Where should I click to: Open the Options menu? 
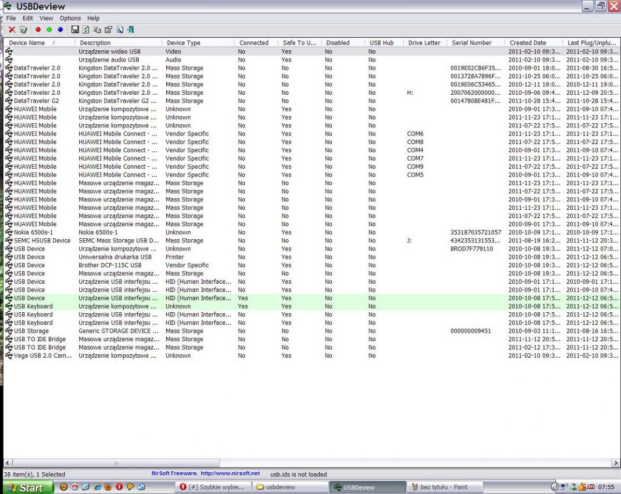coord(70,18)
